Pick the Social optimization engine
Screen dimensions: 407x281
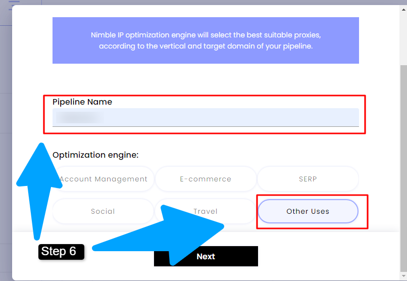pyautogui.click(x=103, y=211)
